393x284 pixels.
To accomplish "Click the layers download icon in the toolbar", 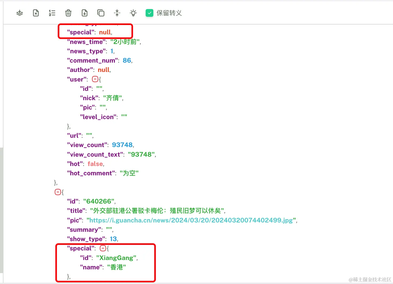I will 20,13.
